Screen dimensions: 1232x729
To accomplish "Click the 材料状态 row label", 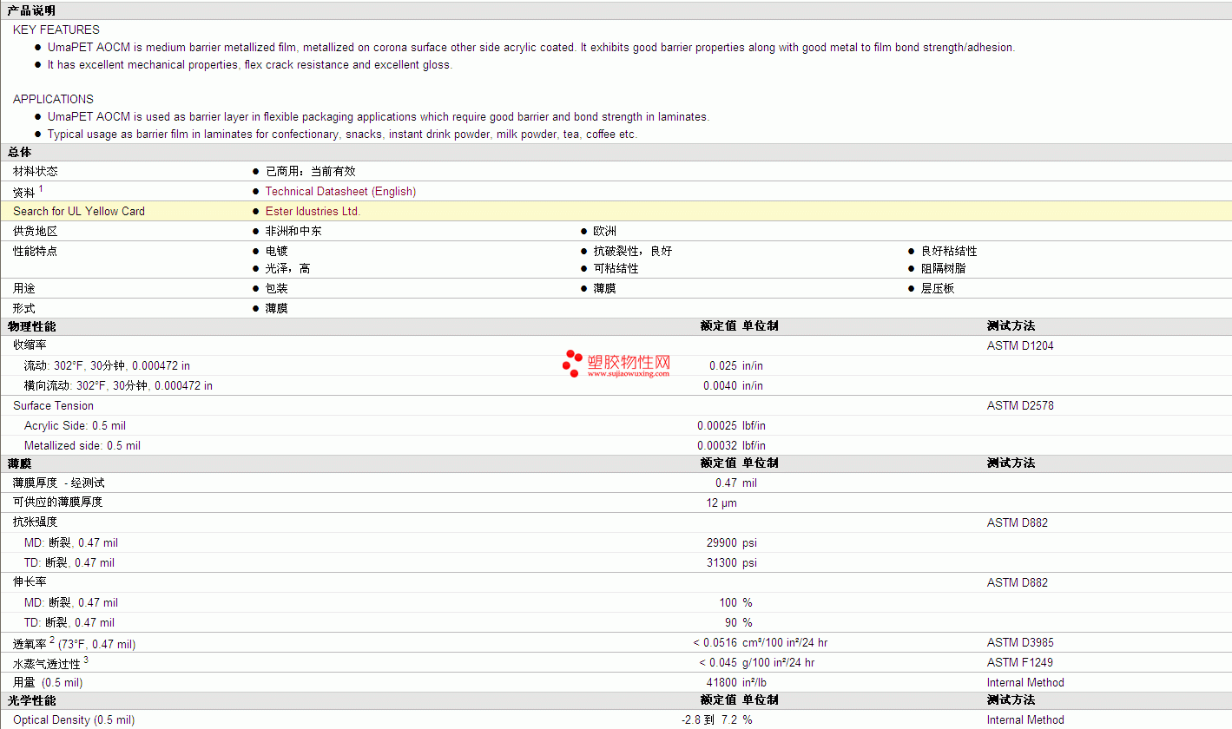I will pyautogui.click(x=36, y=171).
